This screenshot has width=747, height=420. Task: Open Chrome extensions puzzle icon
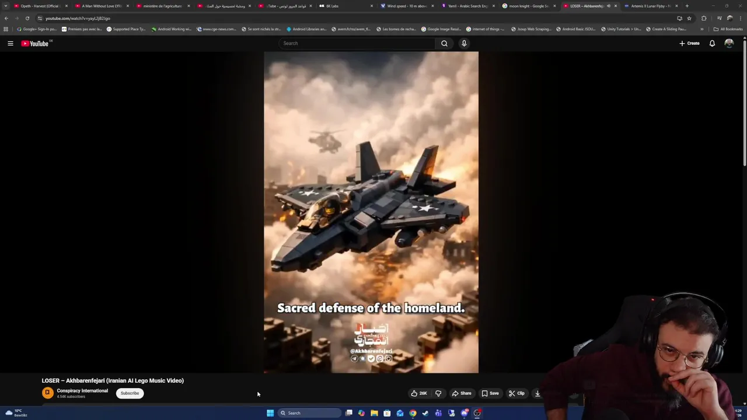704,18
